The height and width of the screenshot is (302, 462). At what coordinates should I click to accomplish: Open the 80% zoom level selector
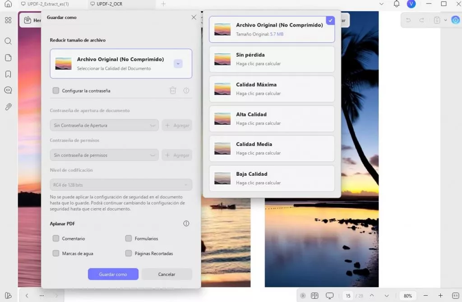(x=408, y=296)
